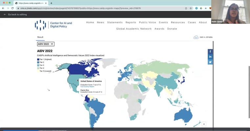Click Tier 1 (Highest) legend swatch
Screen dimensions: 250x131
coord(38,59)
